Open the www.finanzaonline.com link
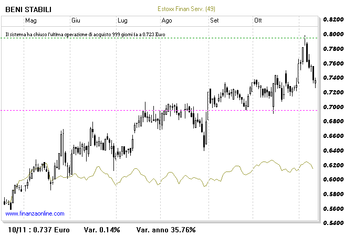The height and width of the screenshot is (236, 344). pyautogui.click(x=35, y=213)
